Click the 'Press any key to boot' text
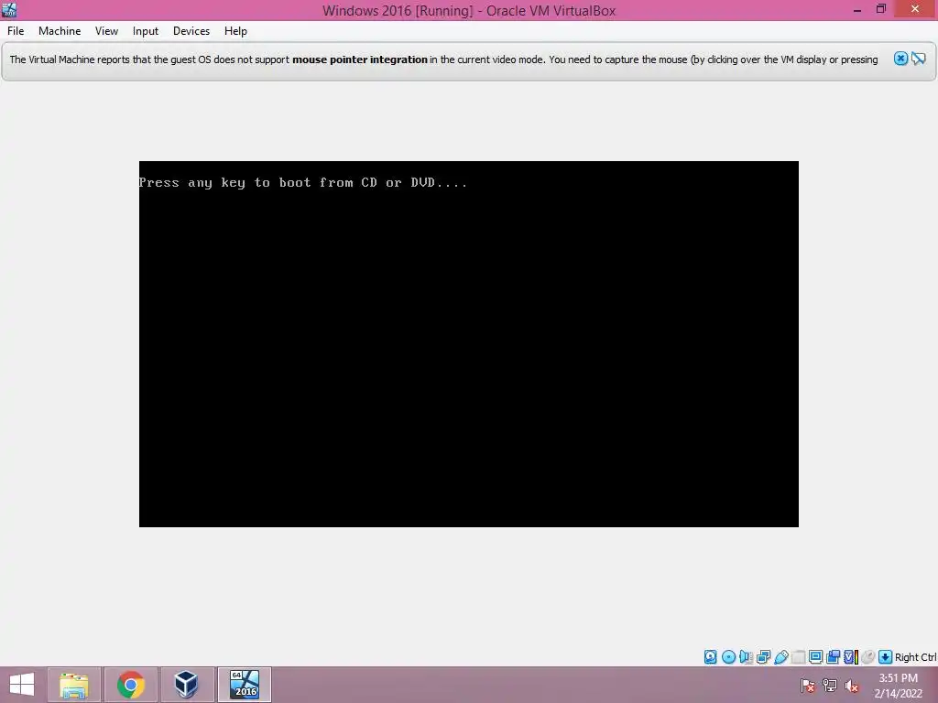The image size is (938, 703). (302, 183)
